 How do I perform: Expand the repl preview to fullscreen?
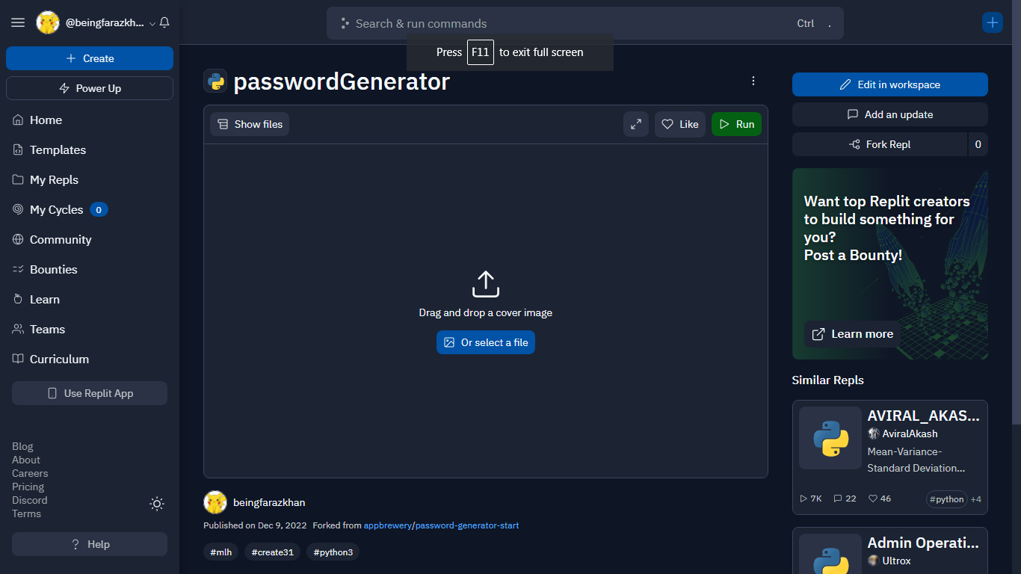pos(636,124)
